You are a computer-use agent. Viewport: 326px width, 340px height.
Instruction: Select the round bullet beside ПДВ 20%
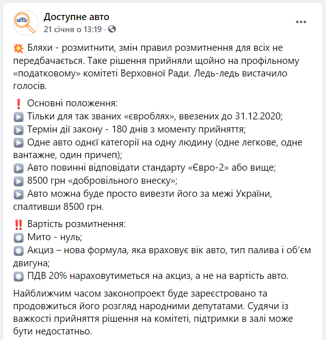(x=19, y=277)
